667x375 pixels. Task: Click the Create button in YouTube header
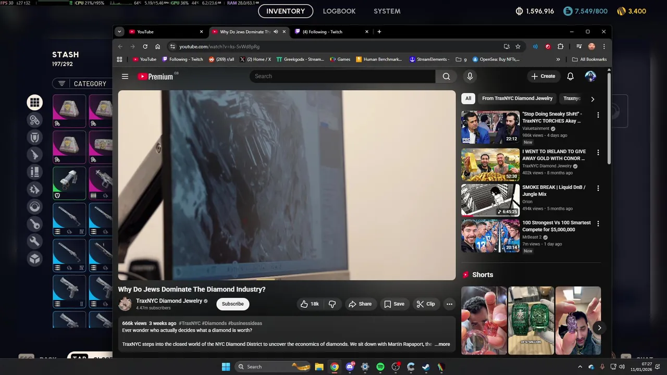click(543, 77)
